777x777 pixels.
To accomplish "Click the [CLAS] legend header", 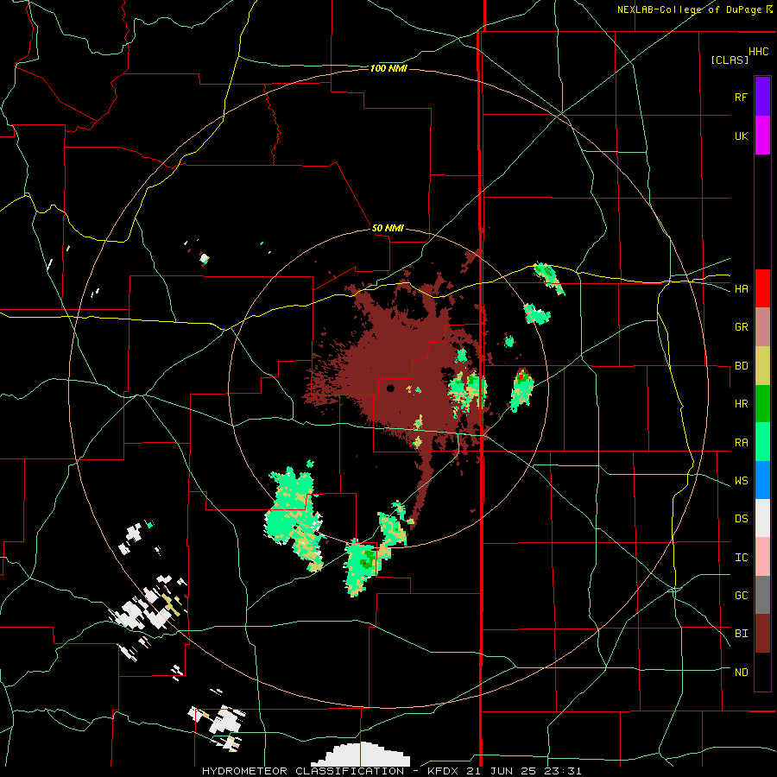I will tap(730, 60).
